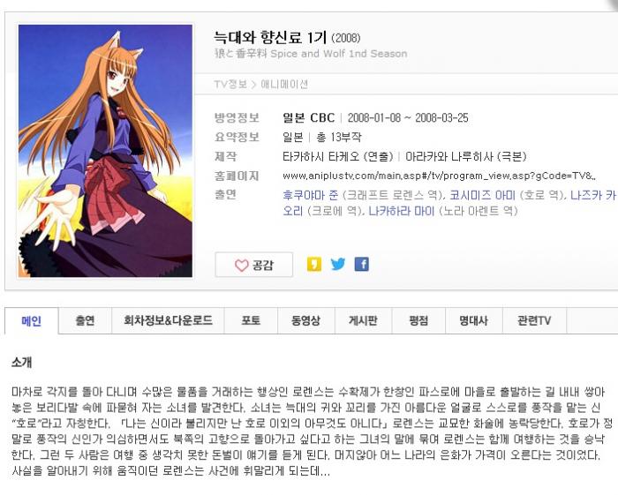This screenshot has width=618, height=495.
Task: Share on Facebook using the blue icon
Action: pos(361,264)
